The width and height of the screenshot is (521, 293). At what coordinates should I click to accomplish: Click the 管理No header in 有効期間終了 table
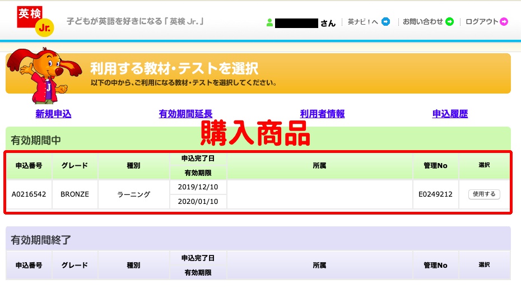435,265
